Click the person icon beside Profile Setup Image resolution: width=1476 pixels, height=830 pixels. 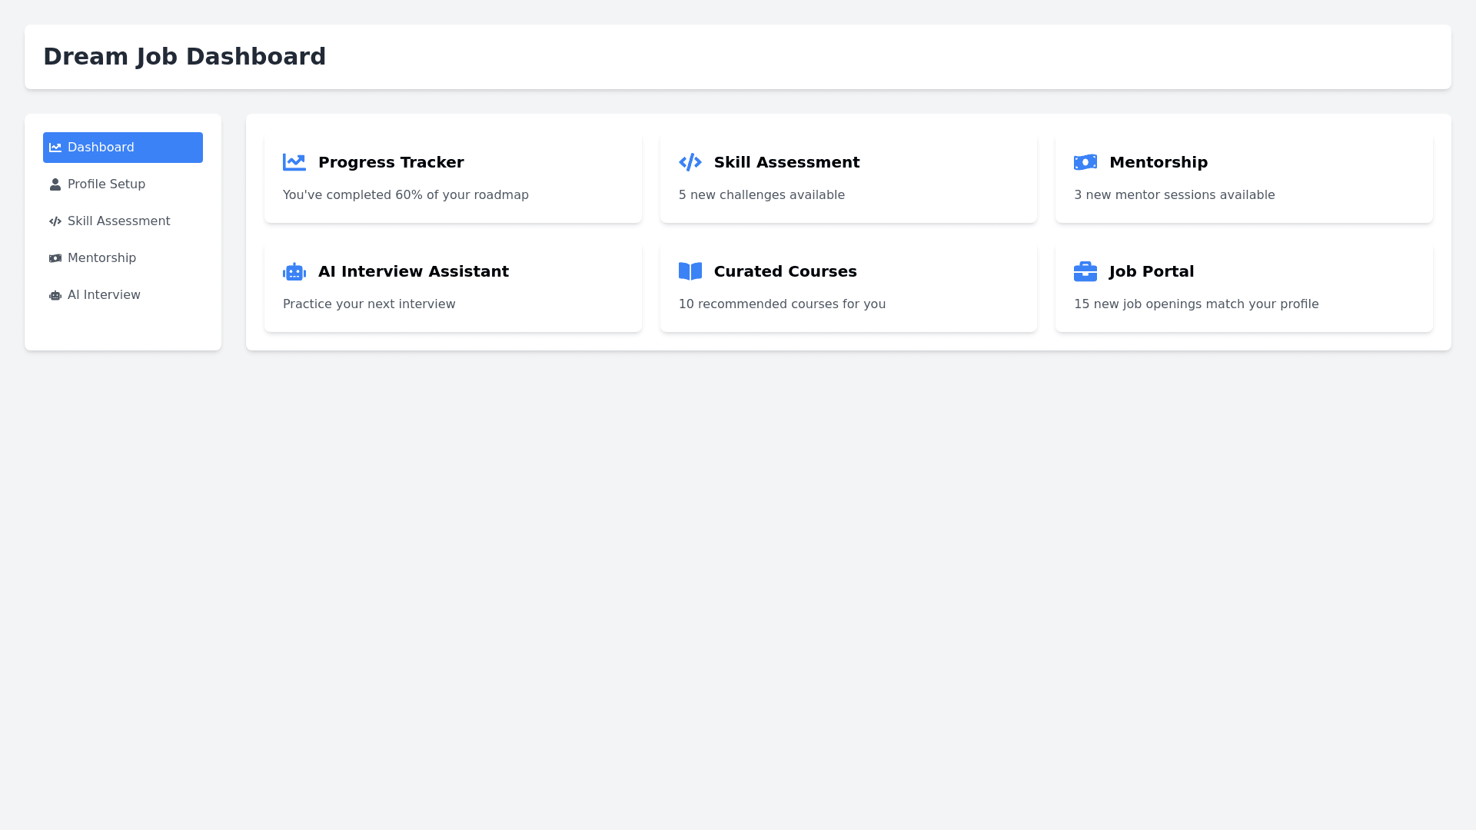(x=55, y=184)
